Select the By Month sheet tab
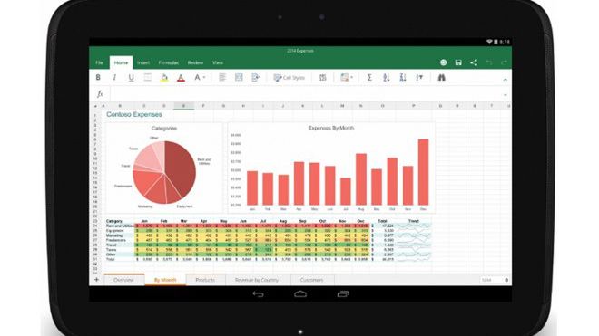 (165, 280)
